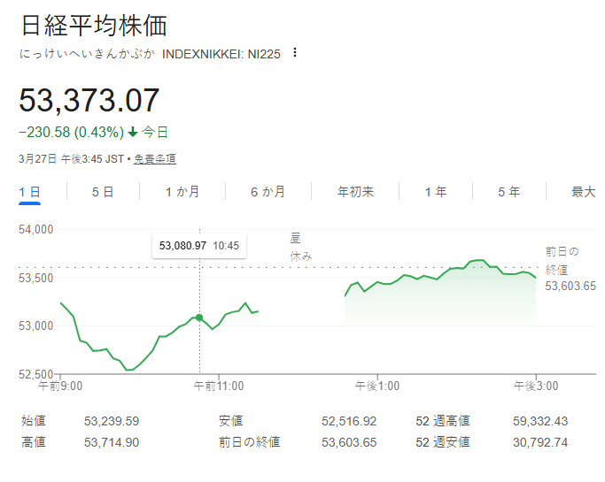
Task: Switch to the 5日 chart range tab
Action: tap(103, 192)
